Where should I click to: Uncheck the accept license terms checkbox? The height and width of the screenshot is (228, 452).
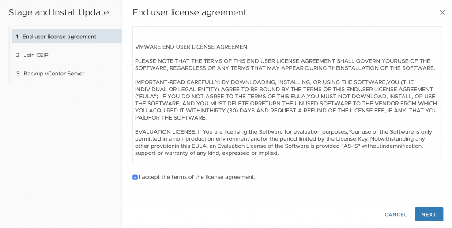[x=135, y=177]
